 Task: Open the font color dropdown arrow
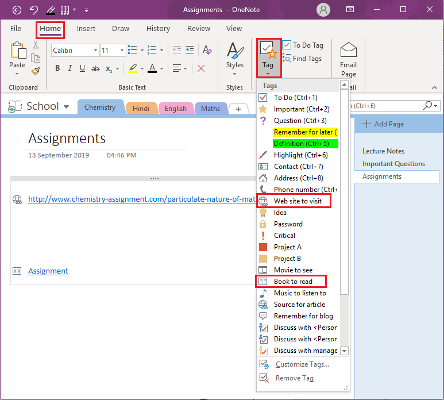click(x=161, y=68)
